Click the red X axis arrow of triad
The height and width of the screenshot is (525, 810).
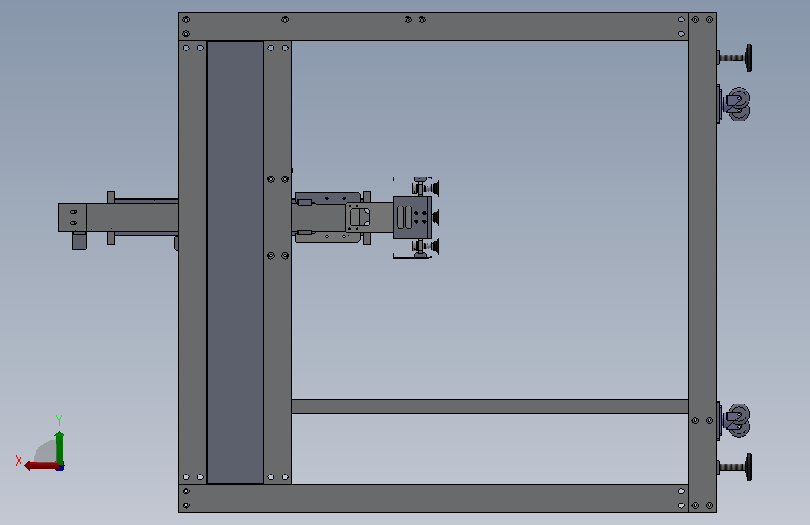(41, 466)
